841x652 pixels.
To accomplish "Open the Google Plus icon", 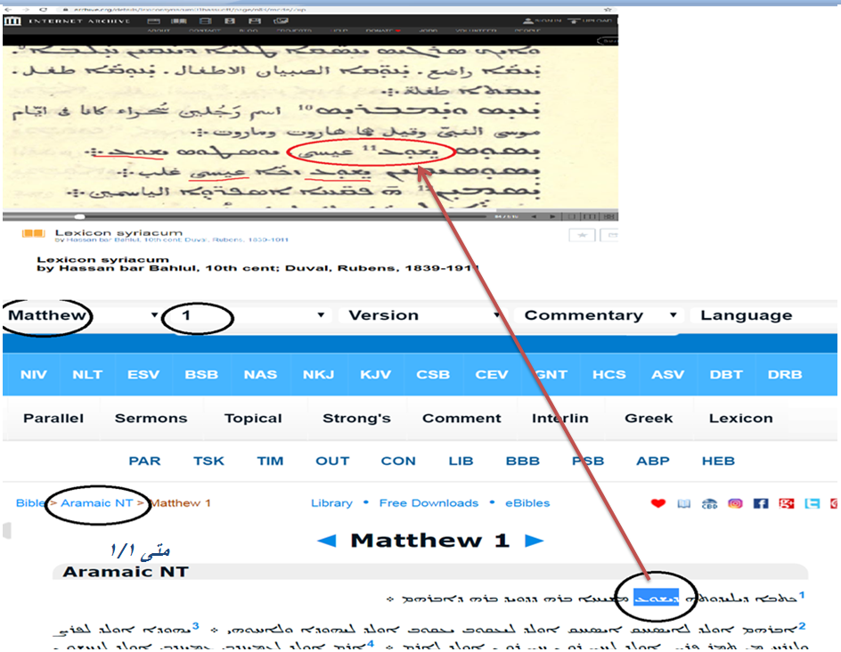I will [x=787, y=503].
